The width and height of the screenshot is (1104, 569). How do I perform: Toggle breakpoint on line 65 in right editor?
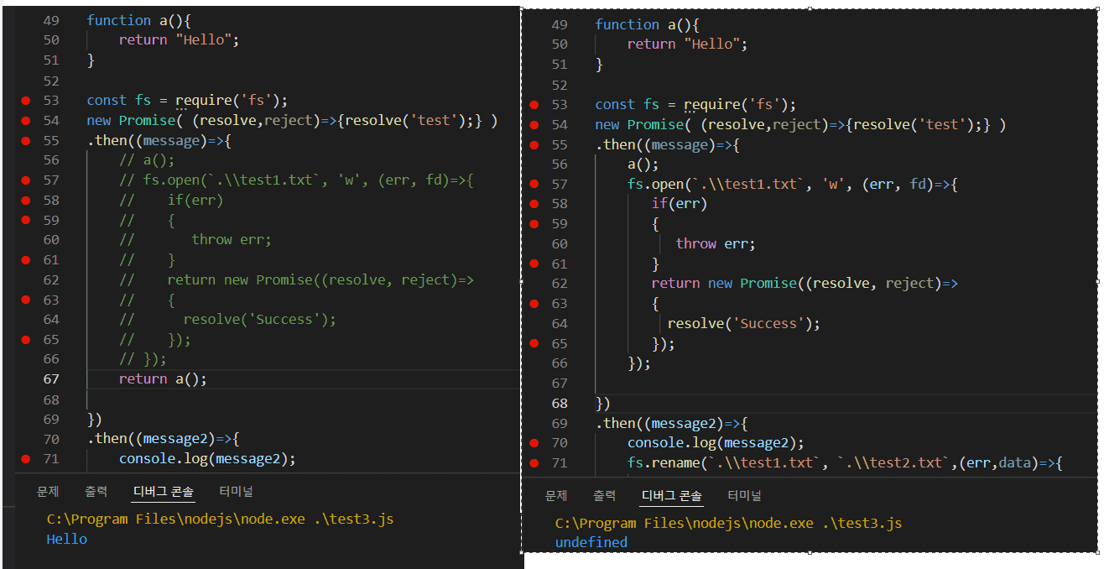click(x=534, y=343)
